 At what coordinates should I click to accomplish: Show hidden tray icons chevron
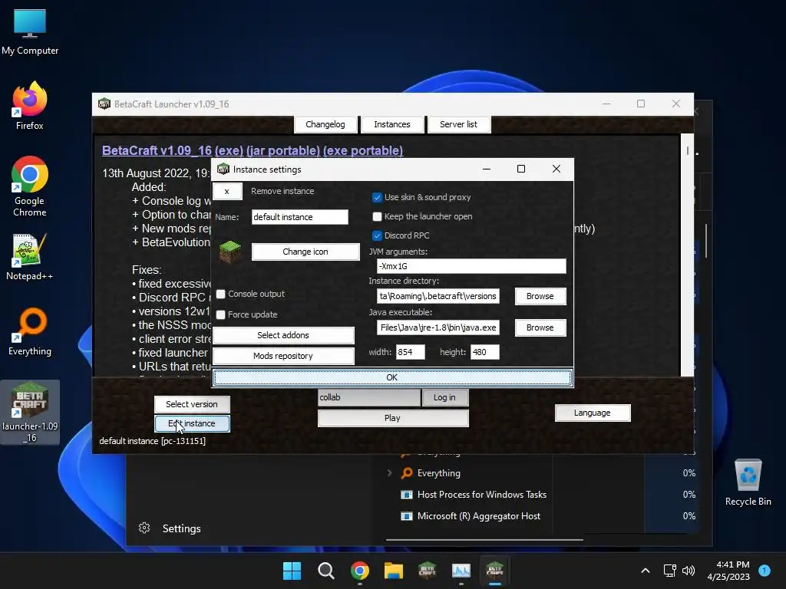[x=646, y=571]
